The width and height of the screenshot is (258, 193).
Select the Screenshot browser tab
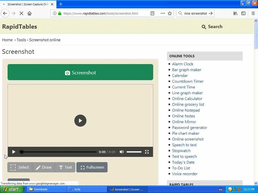[x=28, y=4]
